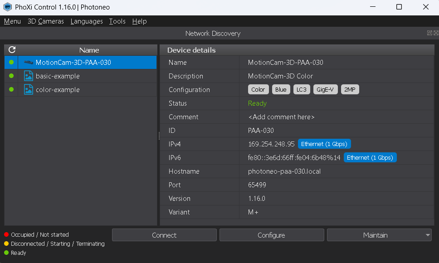Click green status dot of basic-example
This screenshot has width=439, height=263.
pyautogui.click(x=11, y=76)
